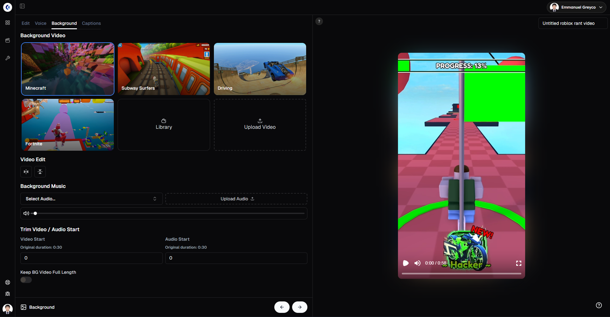Open the background video Library

pyautogui.click(x=164, y=125)
